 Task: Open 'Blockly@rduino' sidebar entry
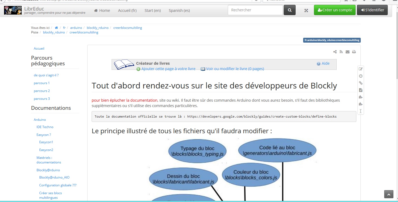[x=48, y=170]
